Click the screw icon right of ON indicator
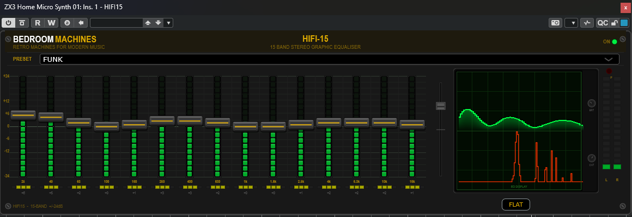The width and height of the screenshot is (632, 217). (x=623, y=39)
